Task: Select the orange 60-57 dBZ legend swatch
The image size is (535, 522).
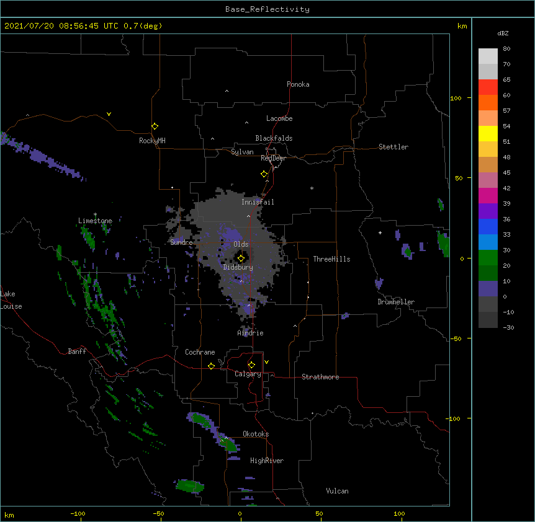Action: (x=488, y=102)
